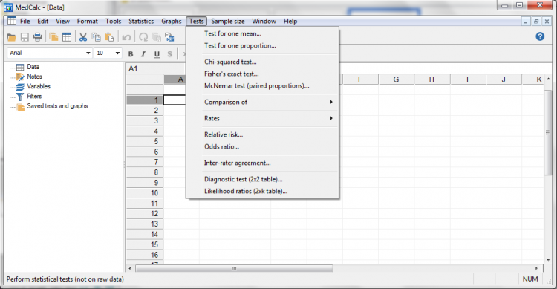Click the Open file folder icon
The width and height of the screenshot is (557, 289).
tap(11, 37)
